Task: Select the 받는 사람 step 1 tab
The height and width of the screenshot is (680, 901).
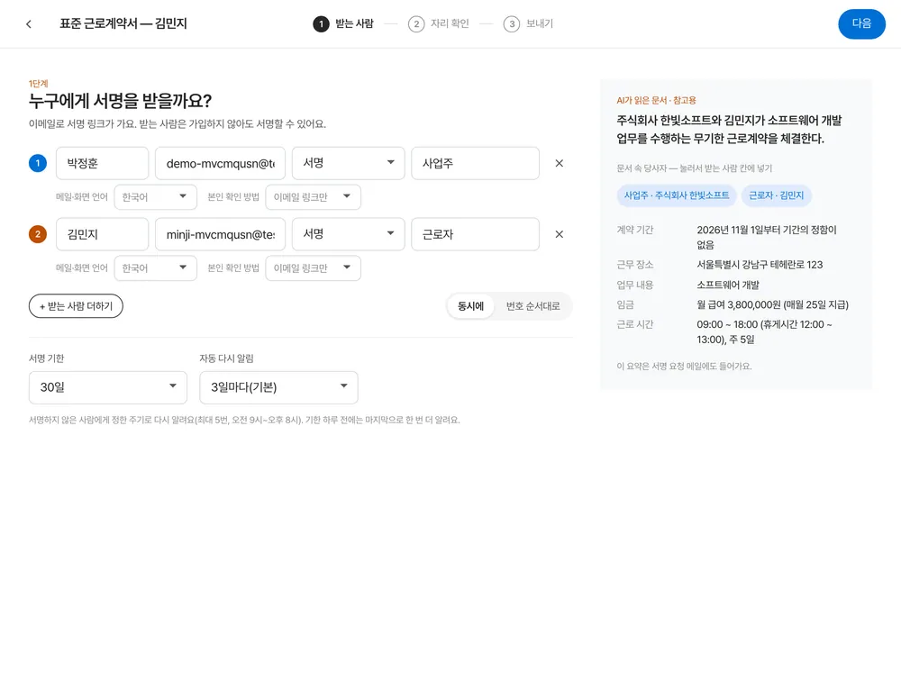Action: pos(343,23)
